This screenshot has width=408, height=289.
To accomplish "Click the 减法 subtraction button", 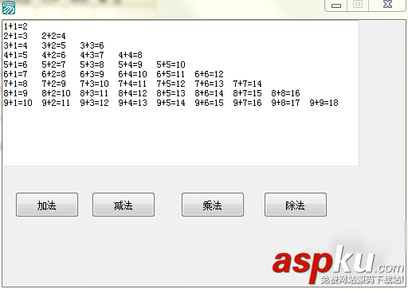I will point(124,205).
